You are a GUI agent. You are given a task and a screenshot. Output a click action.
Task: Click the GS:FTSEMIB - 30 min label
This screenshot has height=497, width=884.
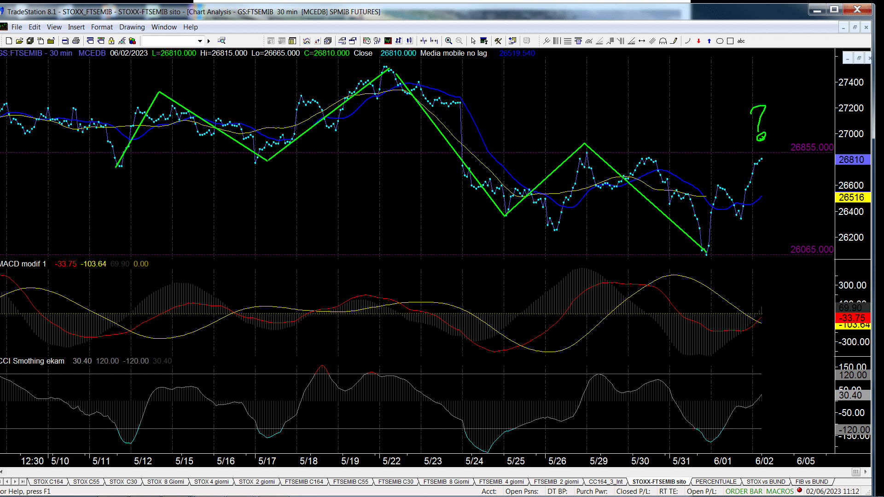click(36, 53)
